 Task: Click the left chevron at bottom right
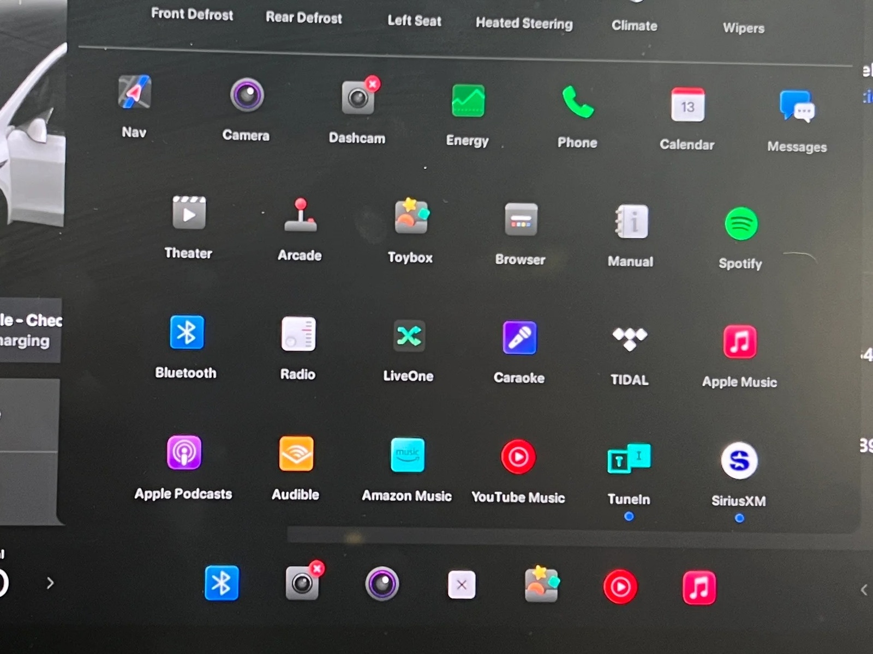coord(863,590)
